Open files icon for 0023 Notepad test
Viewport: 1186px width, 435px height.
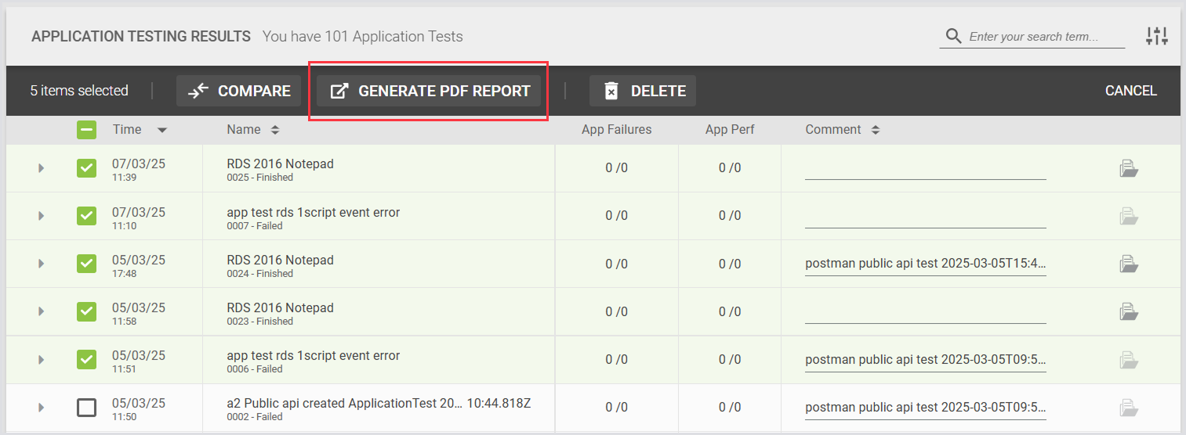pos(1129,311)
